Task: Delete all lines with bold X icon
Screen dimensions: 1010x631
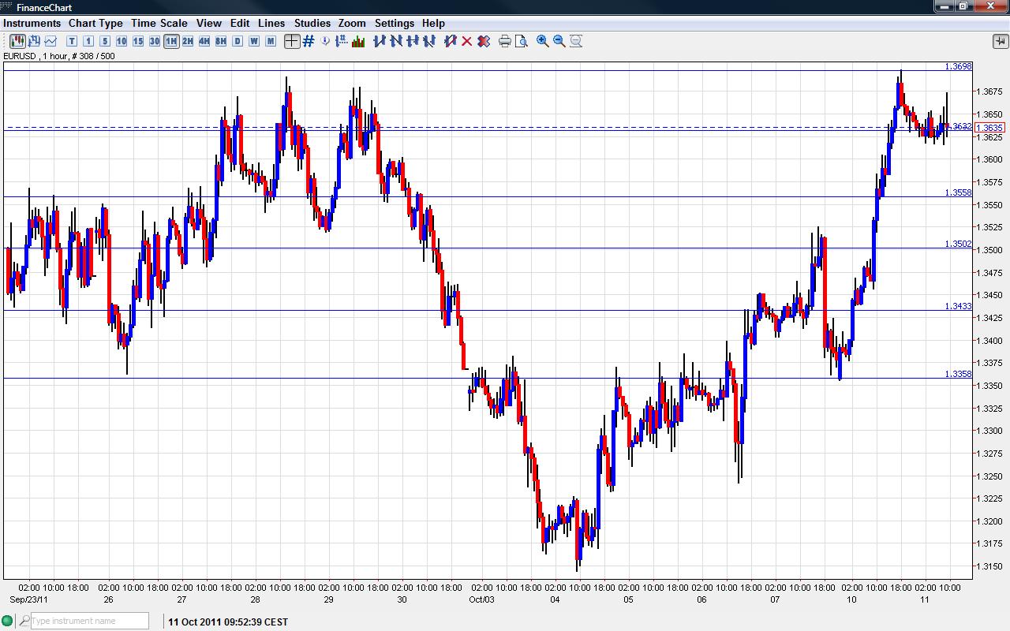Action: 484,41
